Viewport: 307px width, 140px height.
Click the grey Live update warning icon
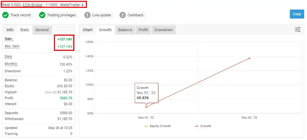pyautogui.click(x=87, y=15)
